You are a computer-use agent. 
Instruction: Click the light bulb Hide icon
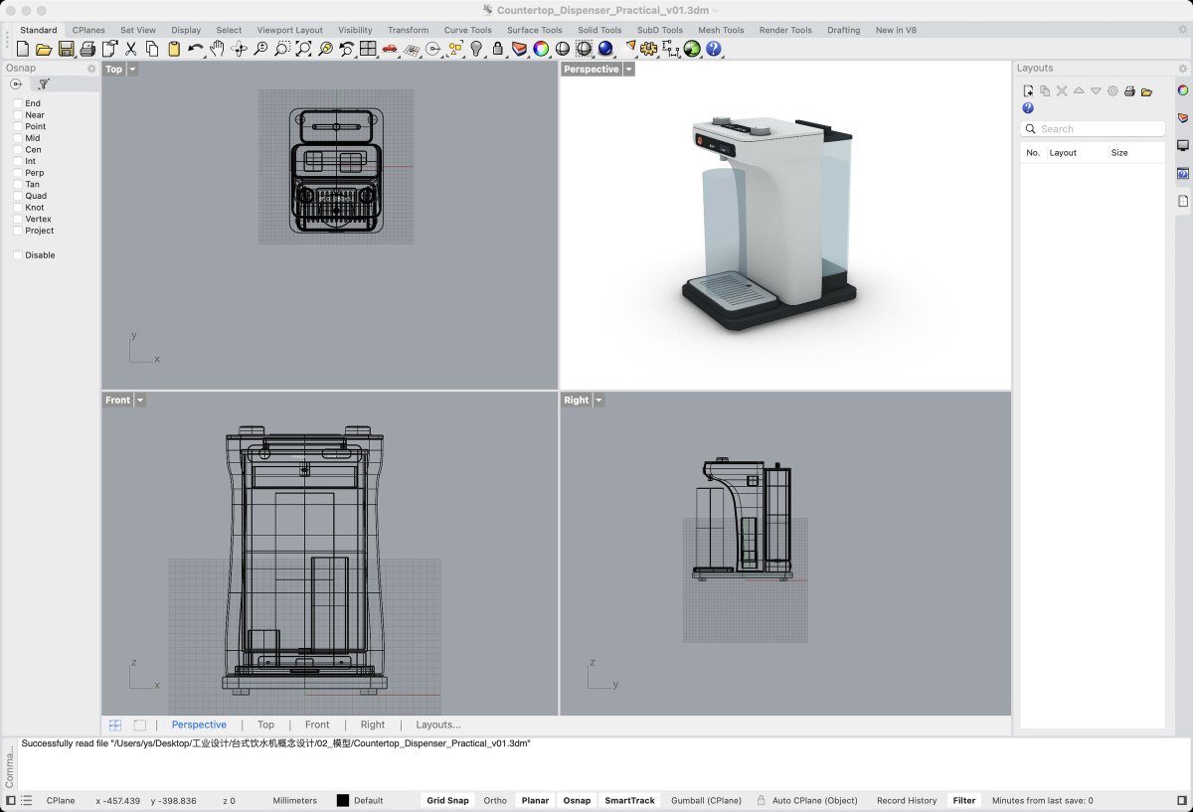tap(476, 49)
